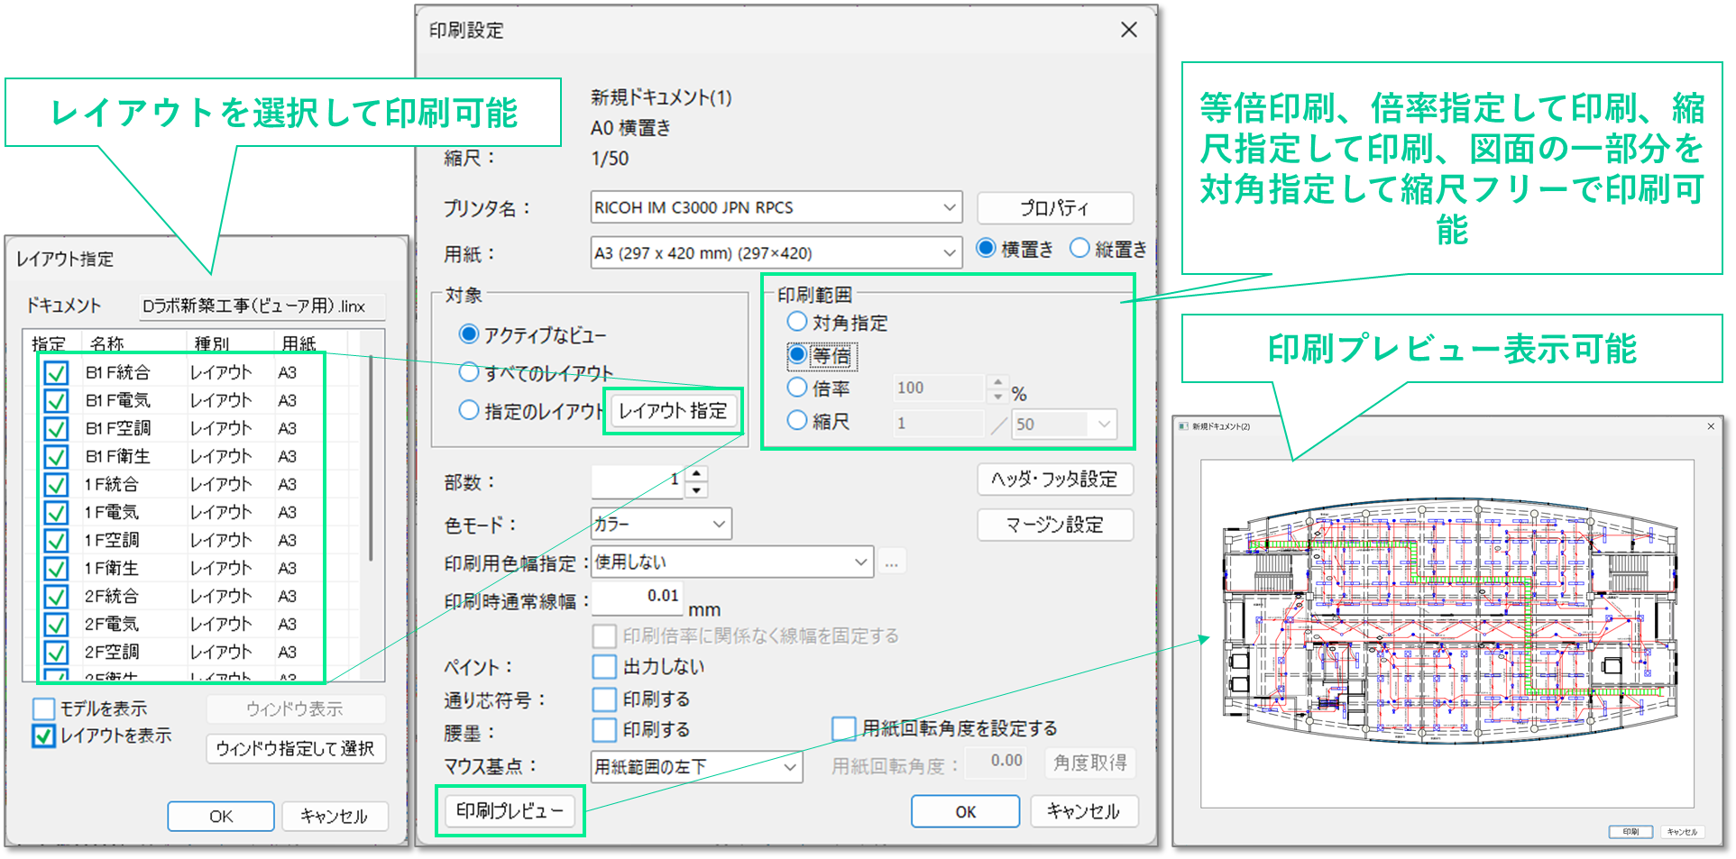Open the 色モード dropdown
Screen dimensions: 1736x859
719,524
